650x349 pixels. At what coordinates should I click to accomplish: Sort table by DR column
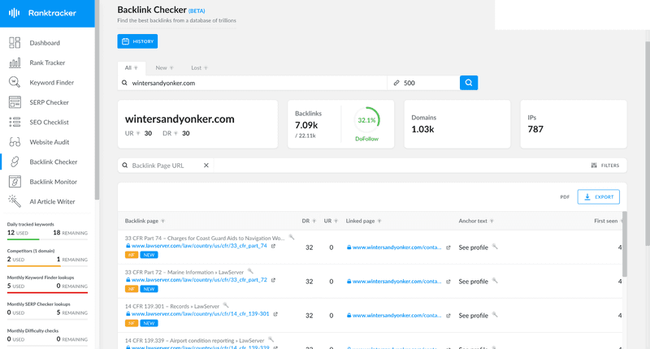click(x=309, y=221)
